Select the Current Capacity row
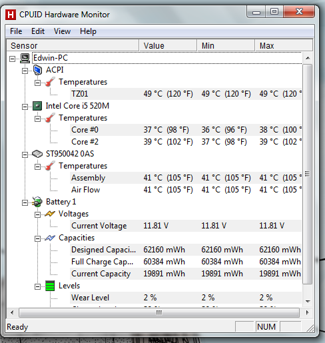The height and width of the screenshot is (343, 325). pyautogui.click(x=186, y=274)
